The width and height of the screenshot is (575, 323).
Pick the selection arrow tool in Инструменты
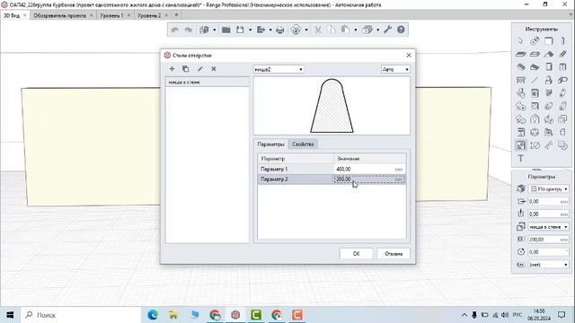pyautogui.click(x=521, y=41)
